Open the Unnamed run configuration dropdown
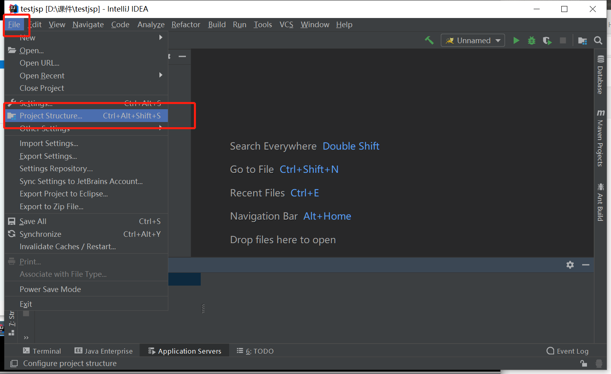 click(x=473, y=40)
